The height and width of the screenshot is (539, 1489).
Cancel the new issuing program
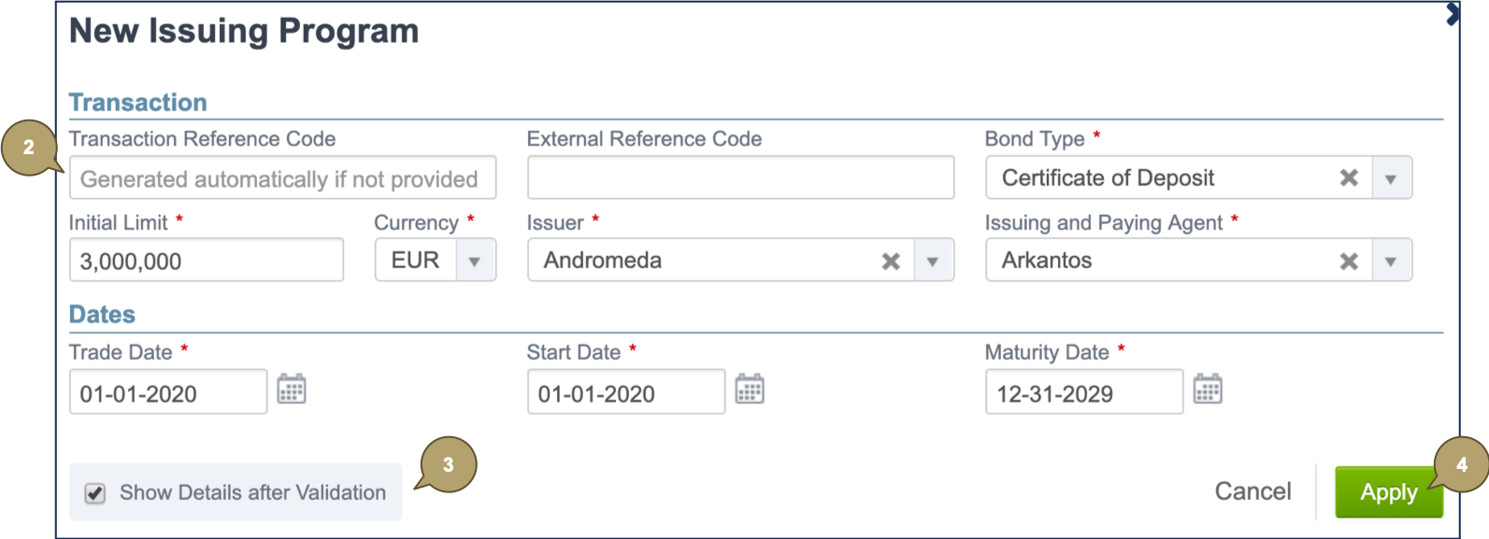1253,491
